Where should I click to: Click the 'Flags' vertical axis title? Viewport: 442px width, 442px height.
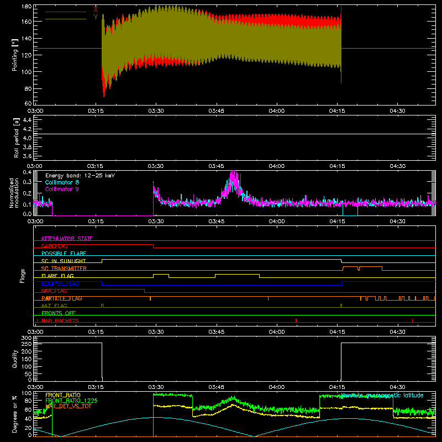(22, 276)
